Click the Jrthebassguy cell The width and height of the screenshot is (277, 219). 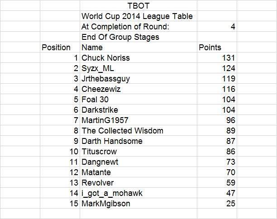pos(138,79)
